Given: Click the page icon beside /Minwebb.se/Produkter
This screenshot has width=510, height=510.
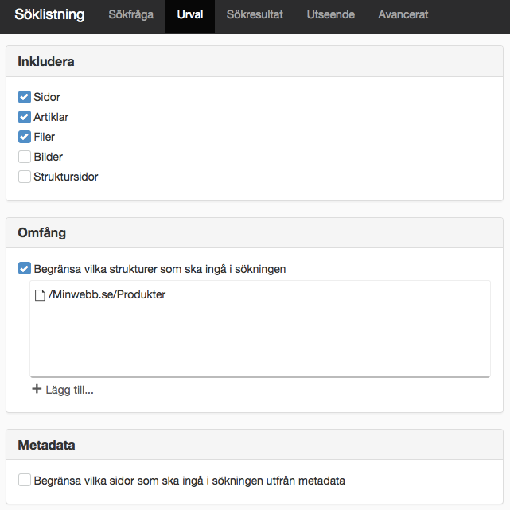Looking at the screenshot, I should (x=40, y=295).
